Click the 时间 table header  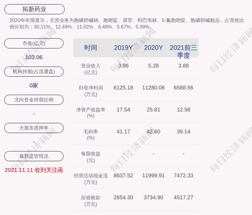tap(91, 48)
